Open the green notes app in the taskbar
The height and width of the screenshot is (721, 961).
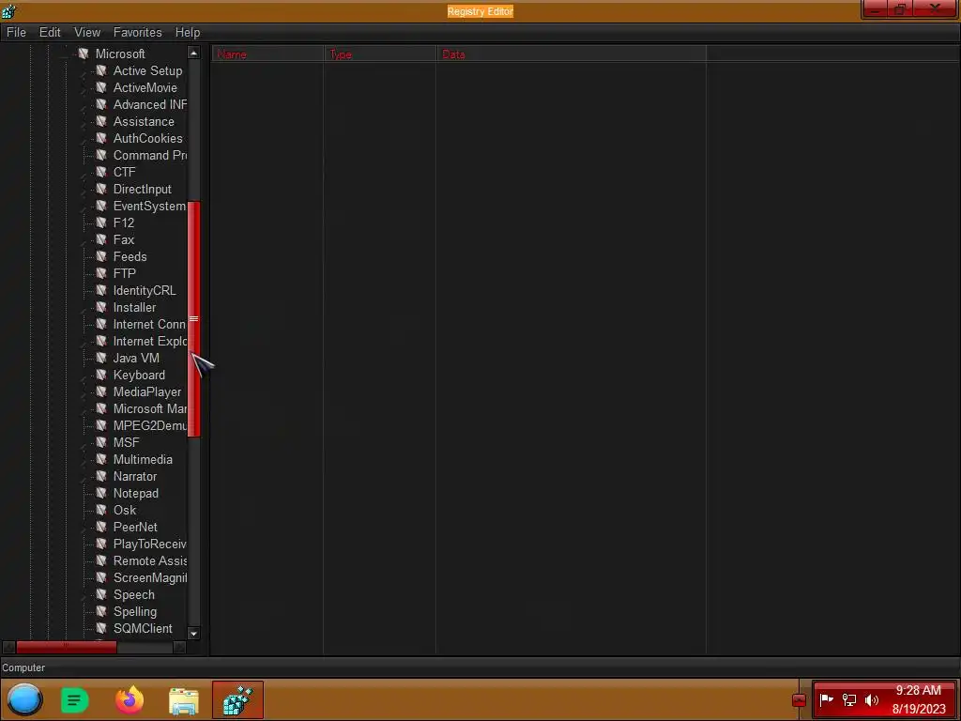point(75,700)
